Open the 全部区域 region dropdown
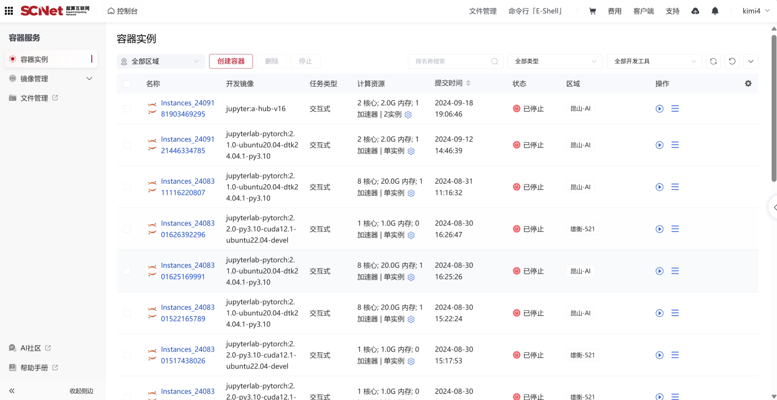The height and width of the screenshot is (400, 777). click(161, 61)
